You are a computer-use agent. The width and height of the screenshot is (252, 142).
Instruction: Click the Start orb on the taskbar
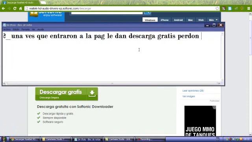click(4, 139)
